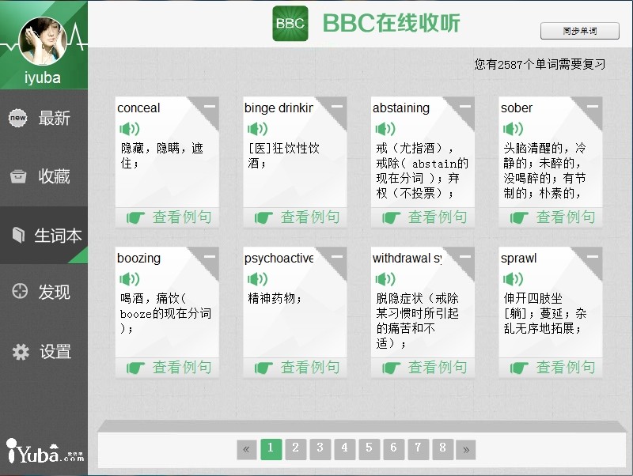View example sentences for 'conceal'

[x=168, y=217]
